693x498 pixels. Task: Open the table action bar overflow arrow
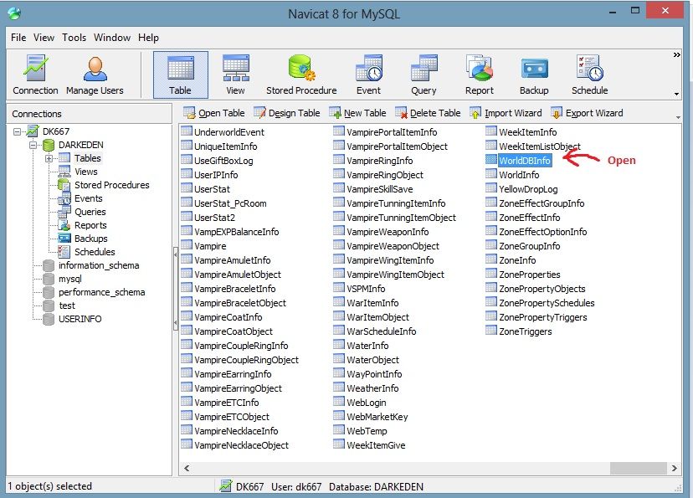click(x=678, y=117)
